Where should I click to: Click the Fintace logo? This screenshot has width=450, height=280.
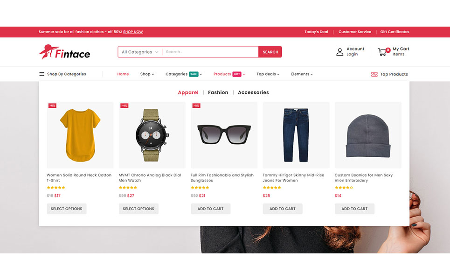(64, 52)
